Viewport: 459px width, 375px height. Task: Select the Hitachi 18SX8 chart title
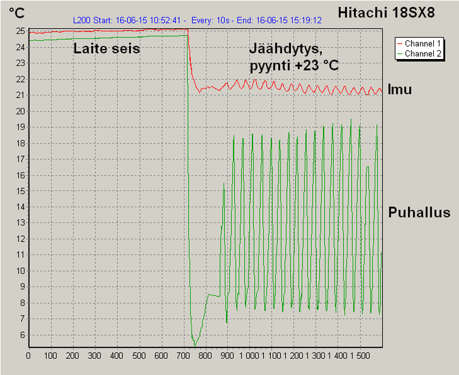394,12
